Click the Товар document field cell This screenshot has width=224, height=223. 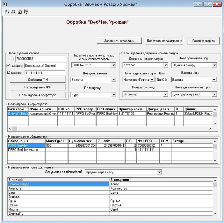(161, 184)
